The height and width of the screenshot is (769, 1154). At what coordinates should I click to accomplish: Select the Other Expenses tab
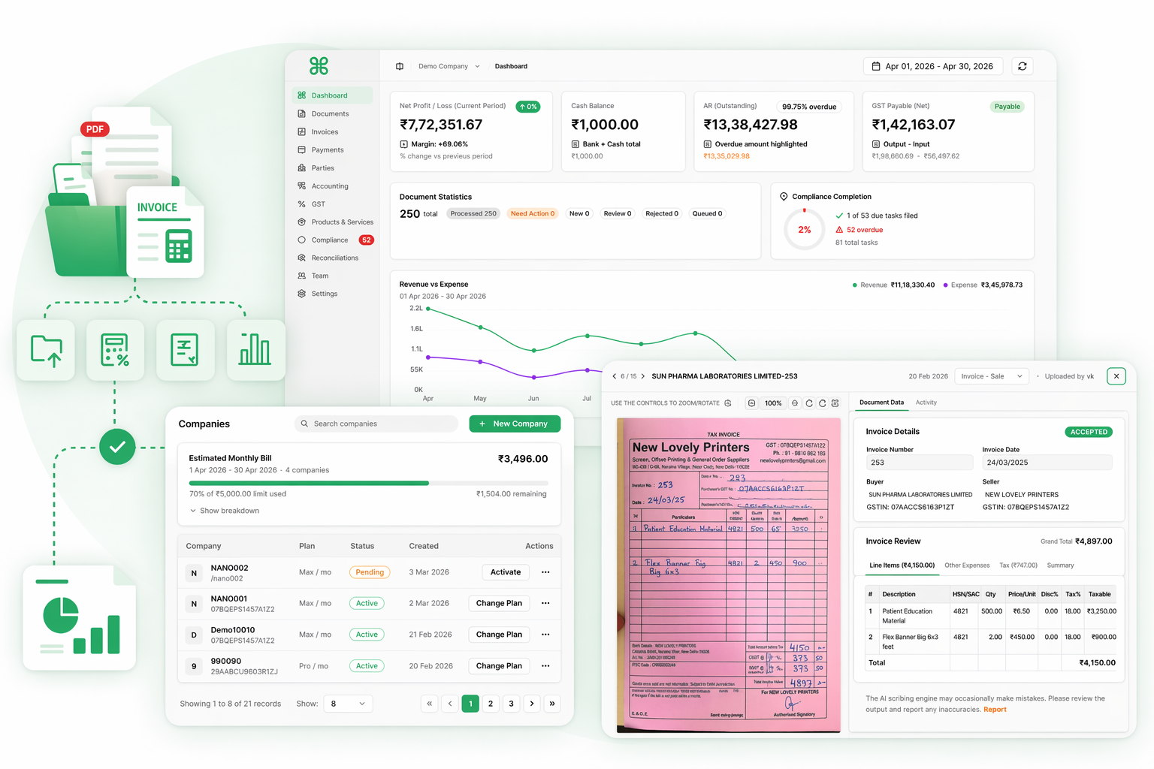[967, 565]
